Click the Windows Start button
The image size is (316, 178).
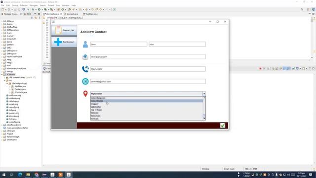click(x=4, y=175)
